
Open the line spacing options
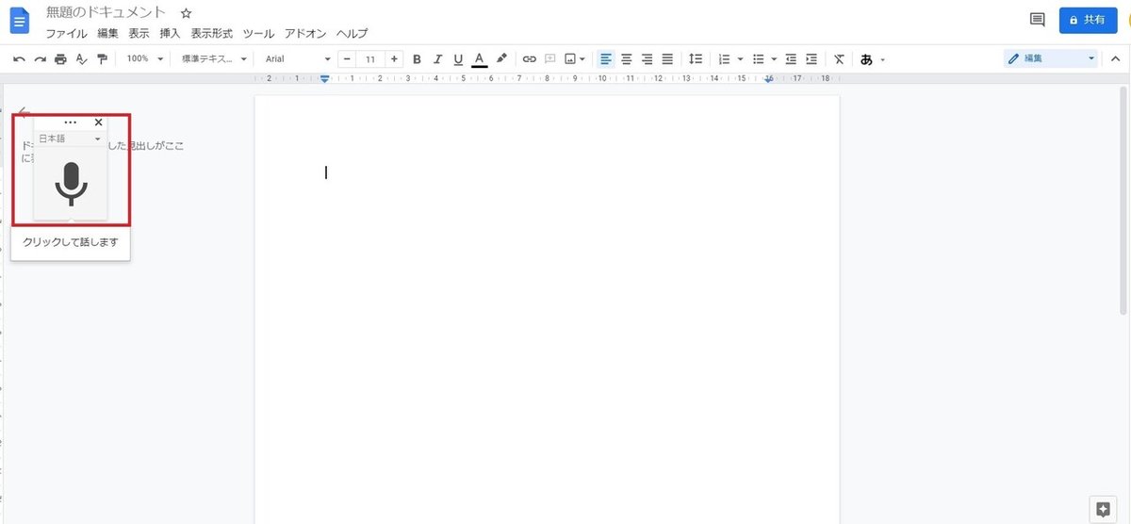[x=696, y=58]
